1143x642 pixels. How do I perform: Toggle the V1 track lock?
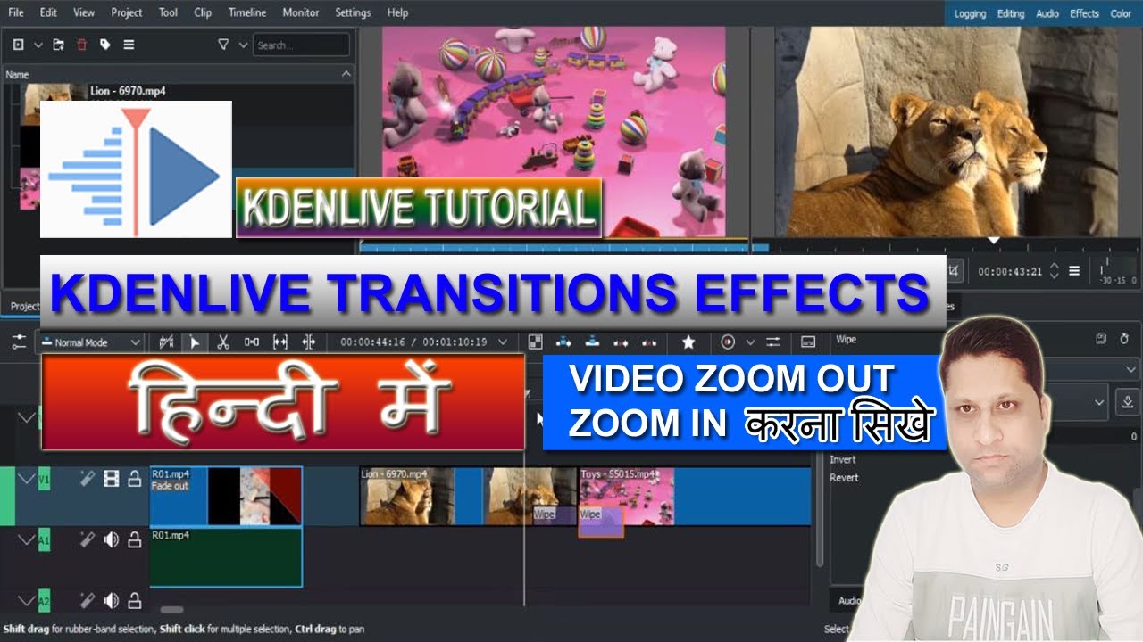pyautogui.click(x=135, y=480)
